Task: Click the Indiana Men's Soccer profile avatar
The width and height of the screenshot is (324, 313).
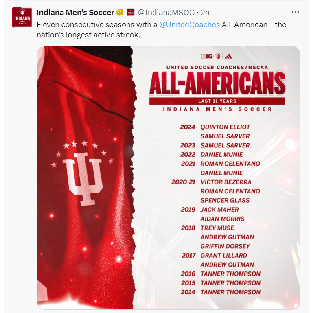Action: pyautogui.click(x=22, y=17)
